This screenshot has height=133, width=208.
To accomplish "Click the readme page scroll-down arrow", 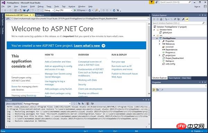I will 149,93.
